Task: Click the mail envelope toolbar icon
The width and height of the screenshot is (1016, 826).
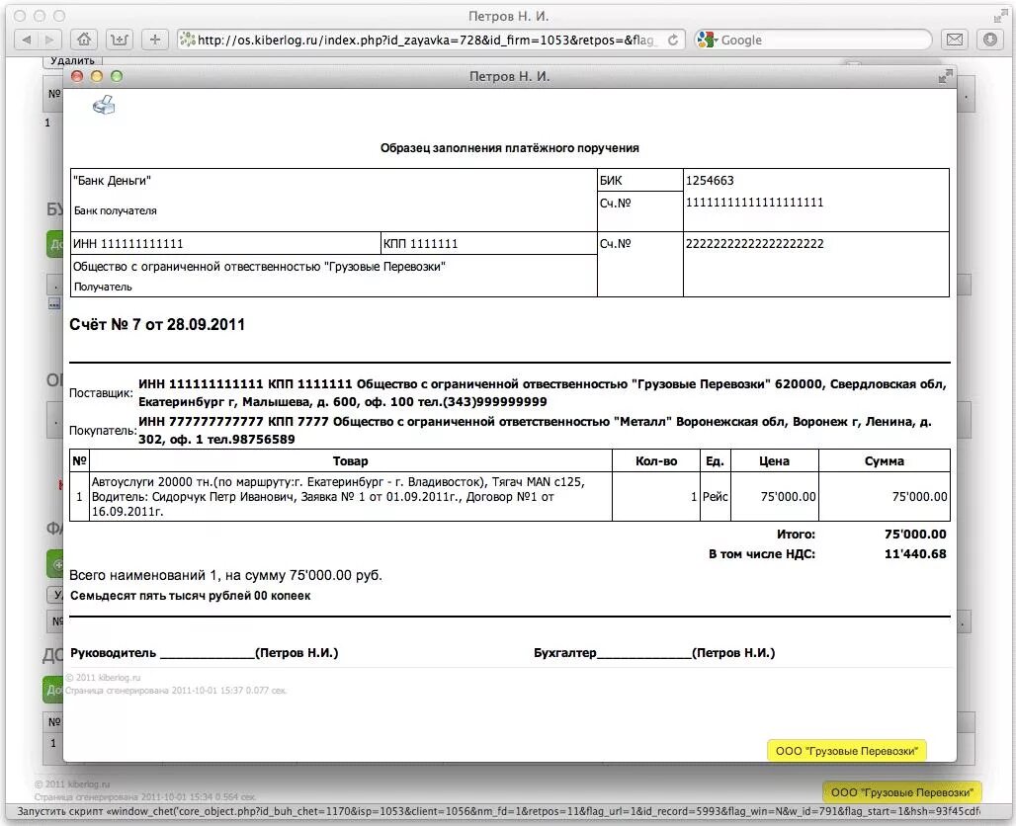Action: 955,40
